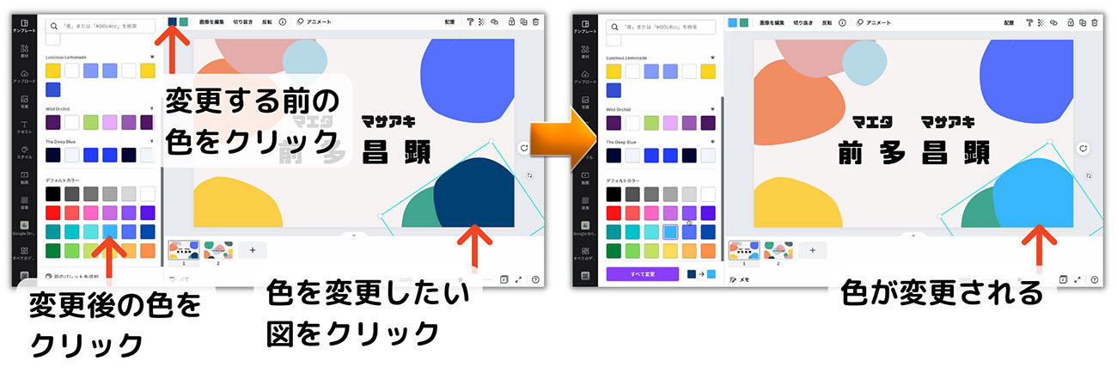The height and width of the screenshot is (367, 1117).
Task: Enter fullscreen via right screenshot footer icon
Action: [1079, 279]
